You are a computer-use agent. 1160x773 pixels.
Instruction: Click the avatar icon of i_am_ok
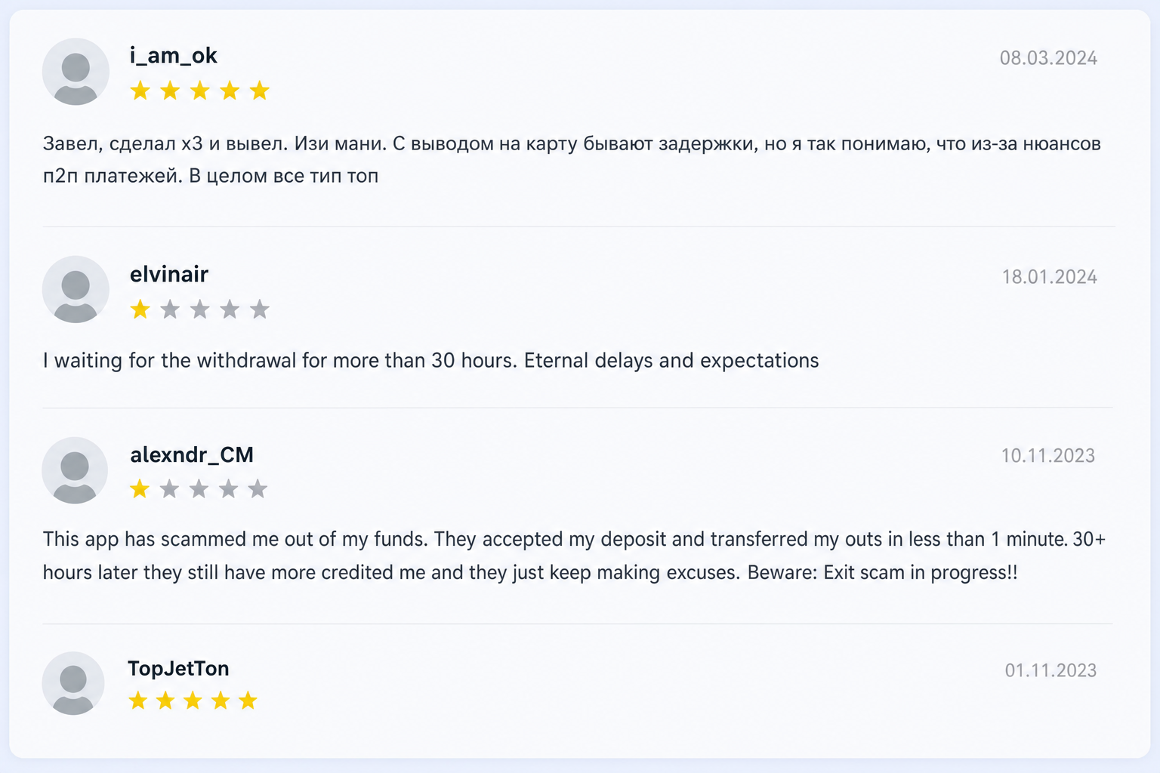coord(76,72)
